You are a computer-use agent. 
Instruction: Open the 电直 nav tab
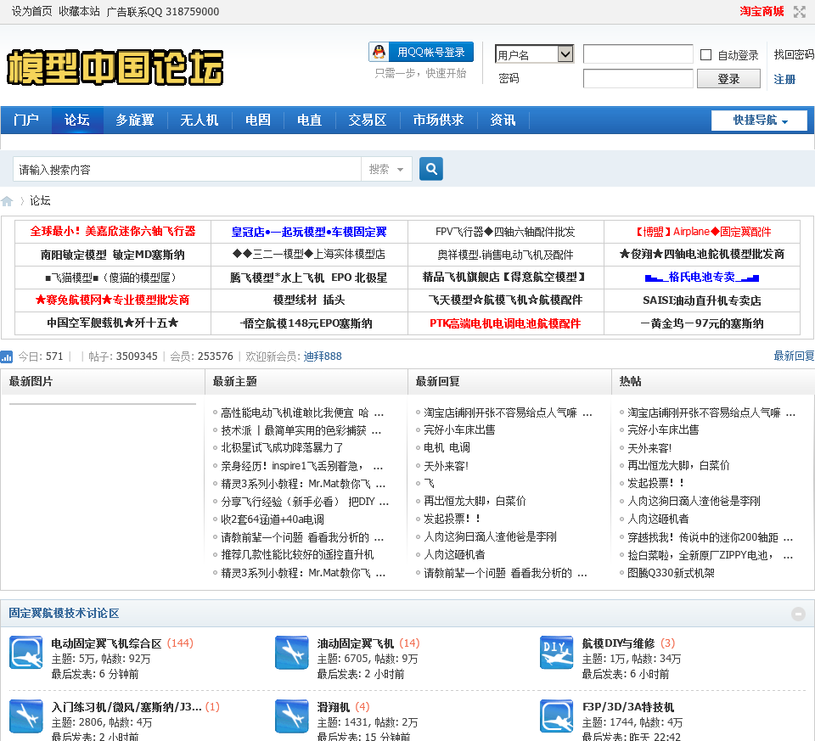coord(309,120)
